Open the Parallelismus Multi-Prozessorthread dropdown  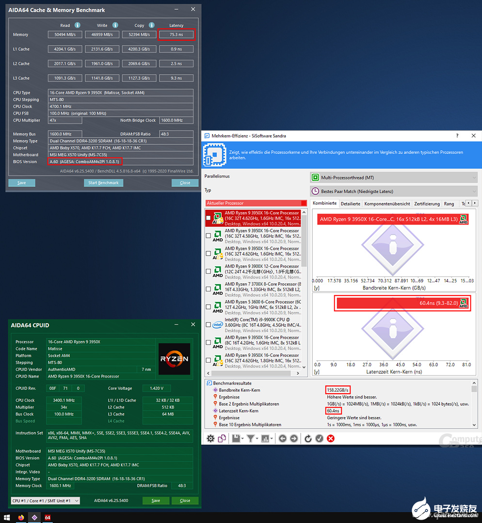click(393, 177)
